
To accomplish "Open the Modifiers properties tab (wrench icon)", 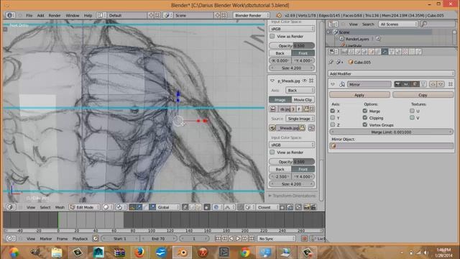I will tap(385, 52).
